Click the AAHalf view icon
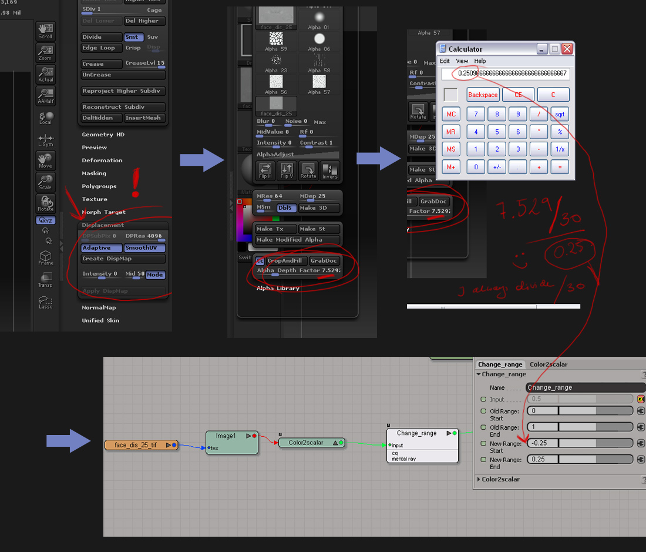The image size is (646, 552). click(45, 95)
